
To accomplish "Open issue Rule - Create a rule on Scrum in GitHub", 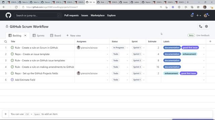I will pos(36,48).
